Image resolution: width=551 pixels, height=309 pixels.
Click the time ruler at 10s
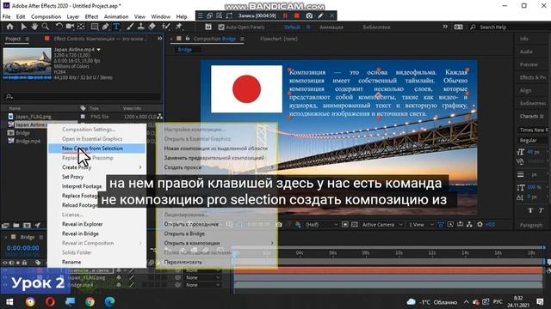399,252
